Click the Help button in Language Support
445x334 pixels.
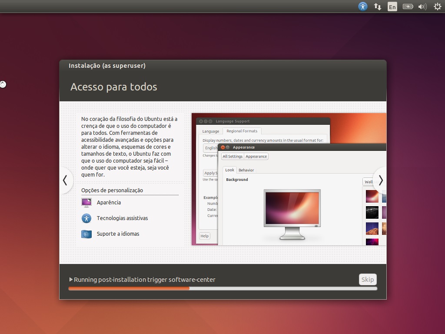(x=204, y=236)
